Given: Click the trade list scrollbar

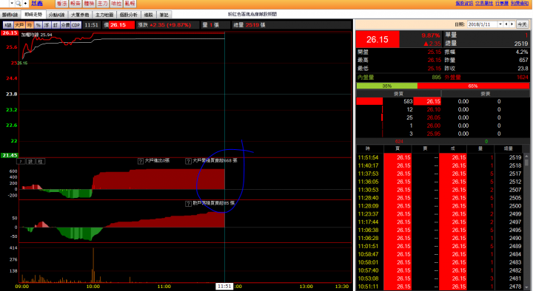Looking at the screenshot, I should pos(526,222).
